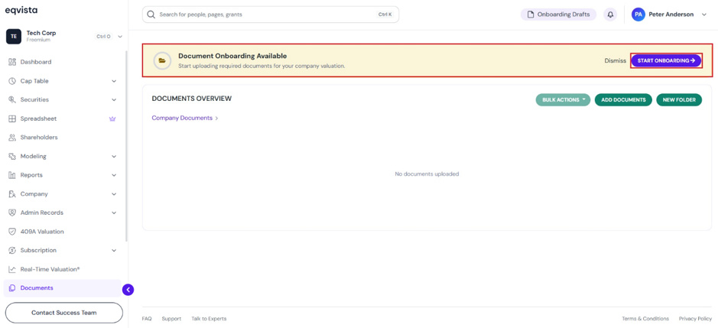
Task: Click the Subscription sidebar icon
Action: click(x=12, y=251)
